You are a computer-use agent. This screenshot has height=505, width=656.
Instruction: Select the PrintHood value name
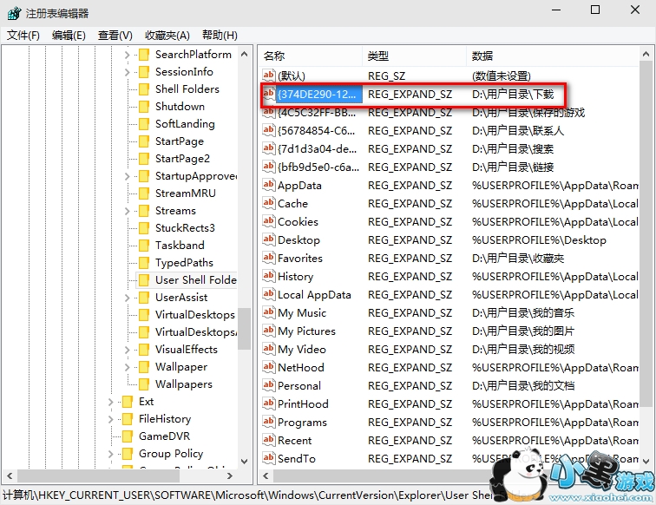coord(303,404)
